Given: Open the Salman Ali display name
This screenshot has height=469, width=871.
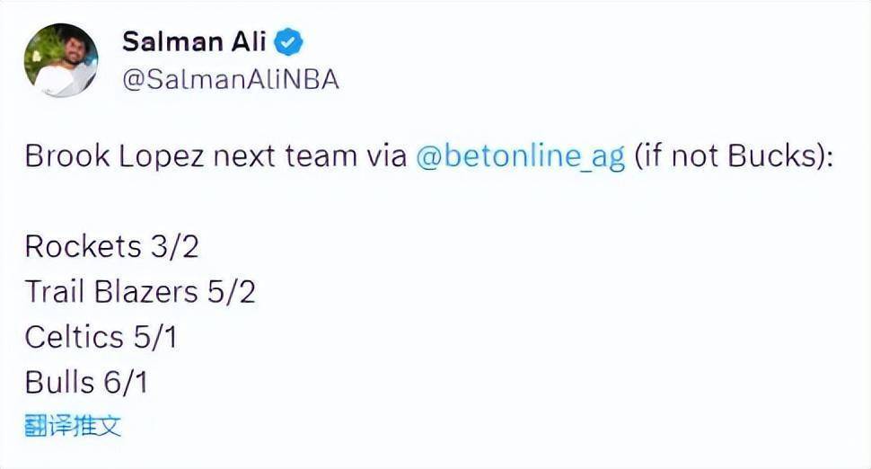Looking at the screenshot, I should pos(195,41).
